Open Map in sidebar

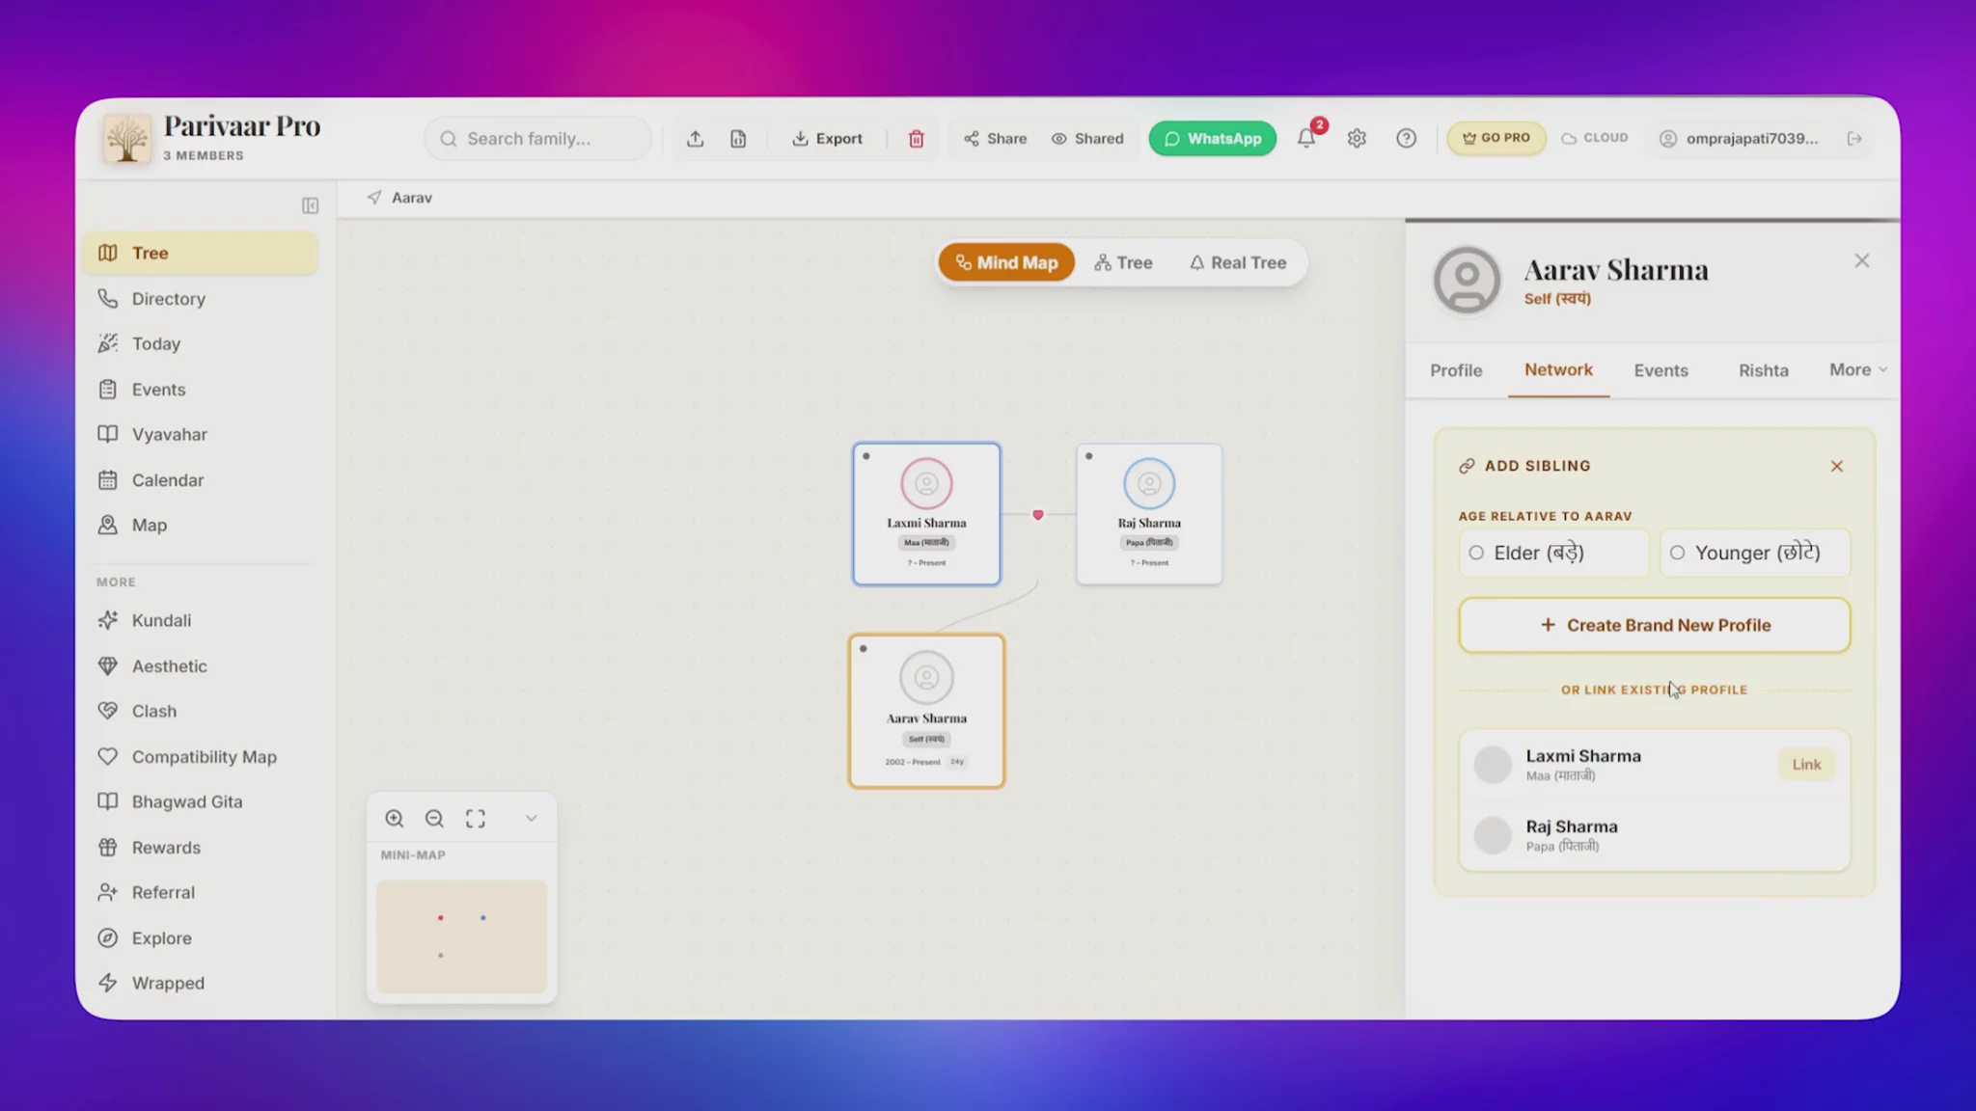200,526
